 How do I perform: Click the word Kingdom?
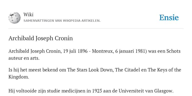[x=18, y=77]
